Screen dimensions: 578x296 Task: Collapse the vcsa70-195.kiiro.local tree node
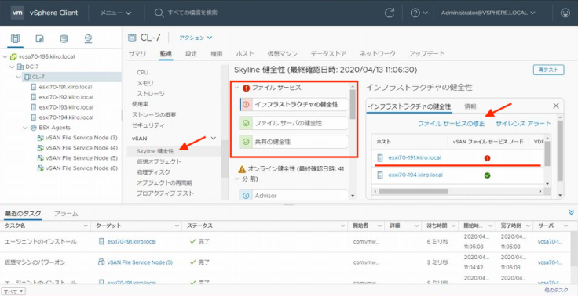coord(5,56)
